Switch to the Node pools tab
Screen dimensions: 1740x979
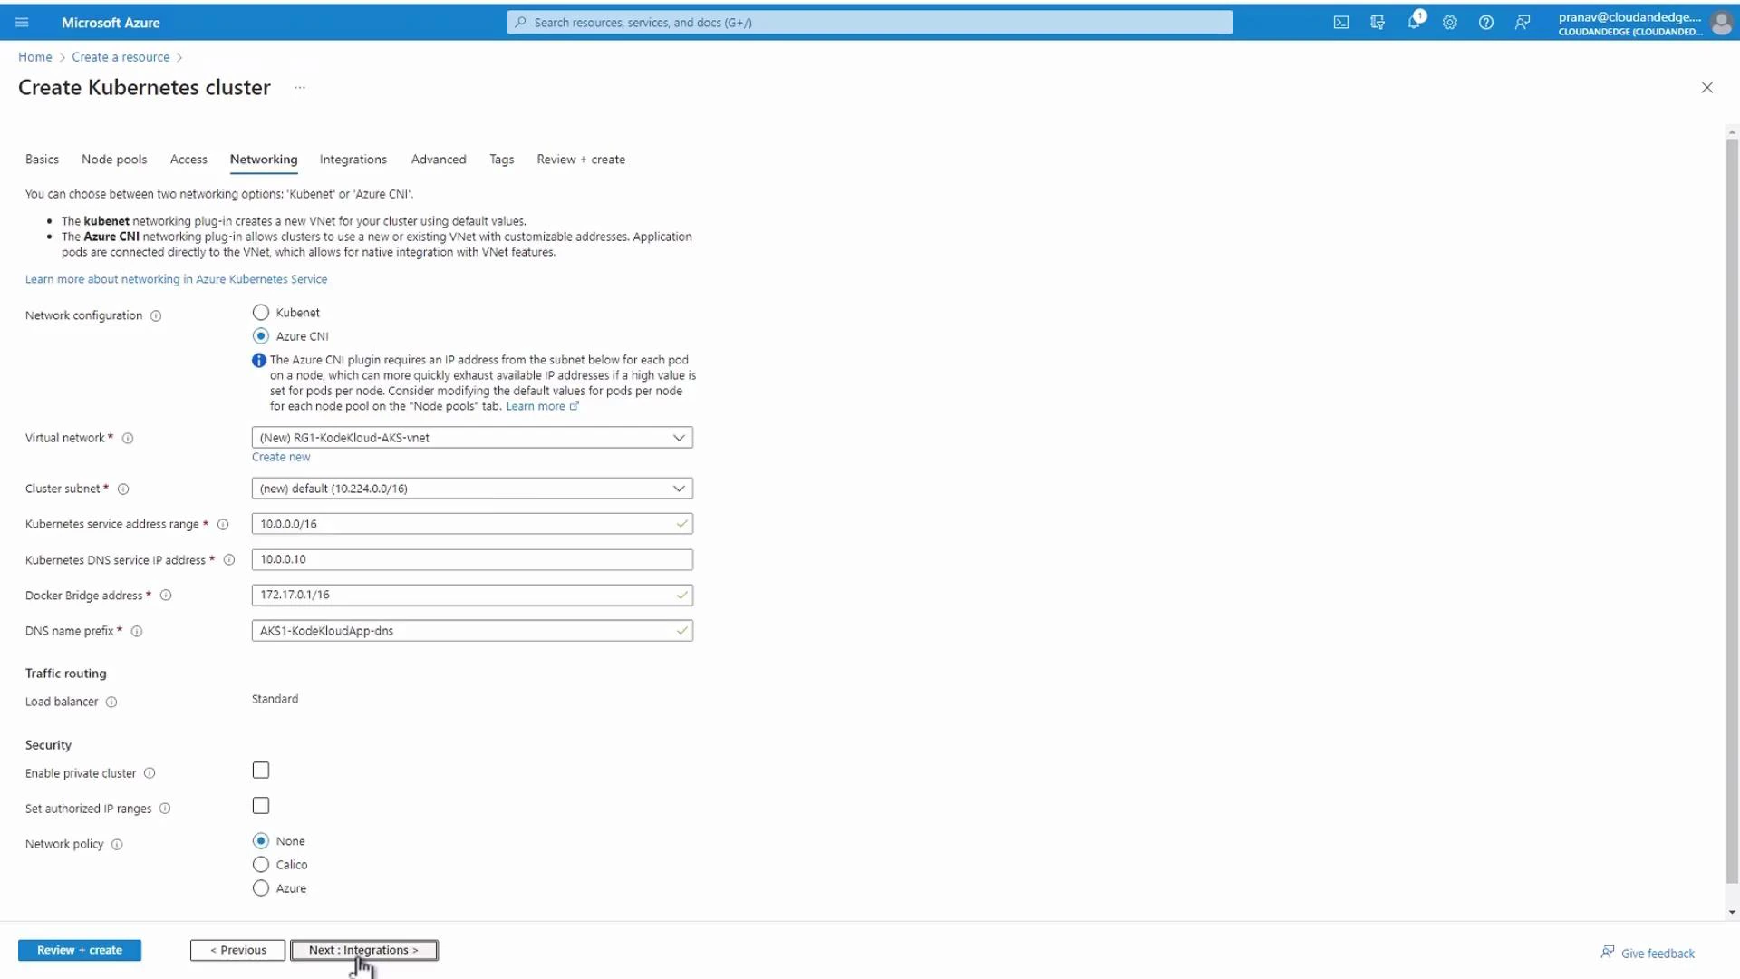point(114,159)
